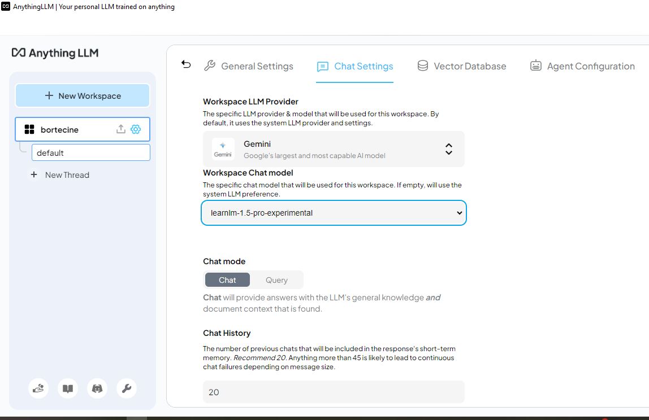Click the Workspace Chat model heading
Viewport: 649px width, 420px height.
tap(248, 173)
